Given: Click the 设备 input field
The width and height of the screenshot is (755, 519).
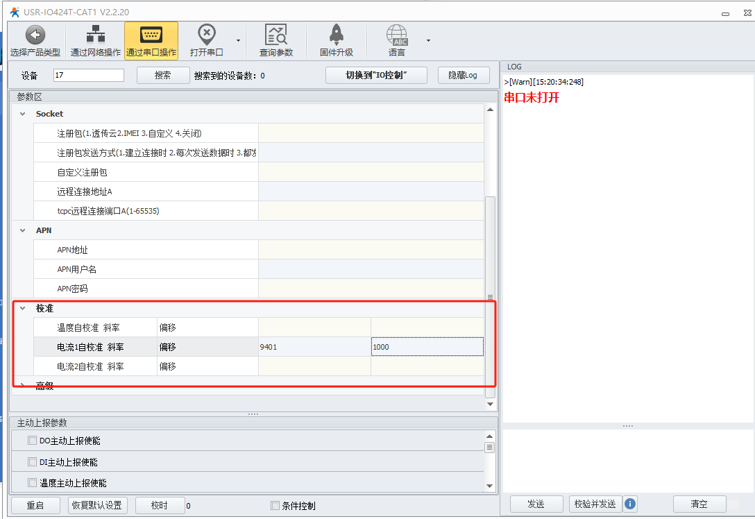Looking at the screenshot, I should tap(88, 76).
